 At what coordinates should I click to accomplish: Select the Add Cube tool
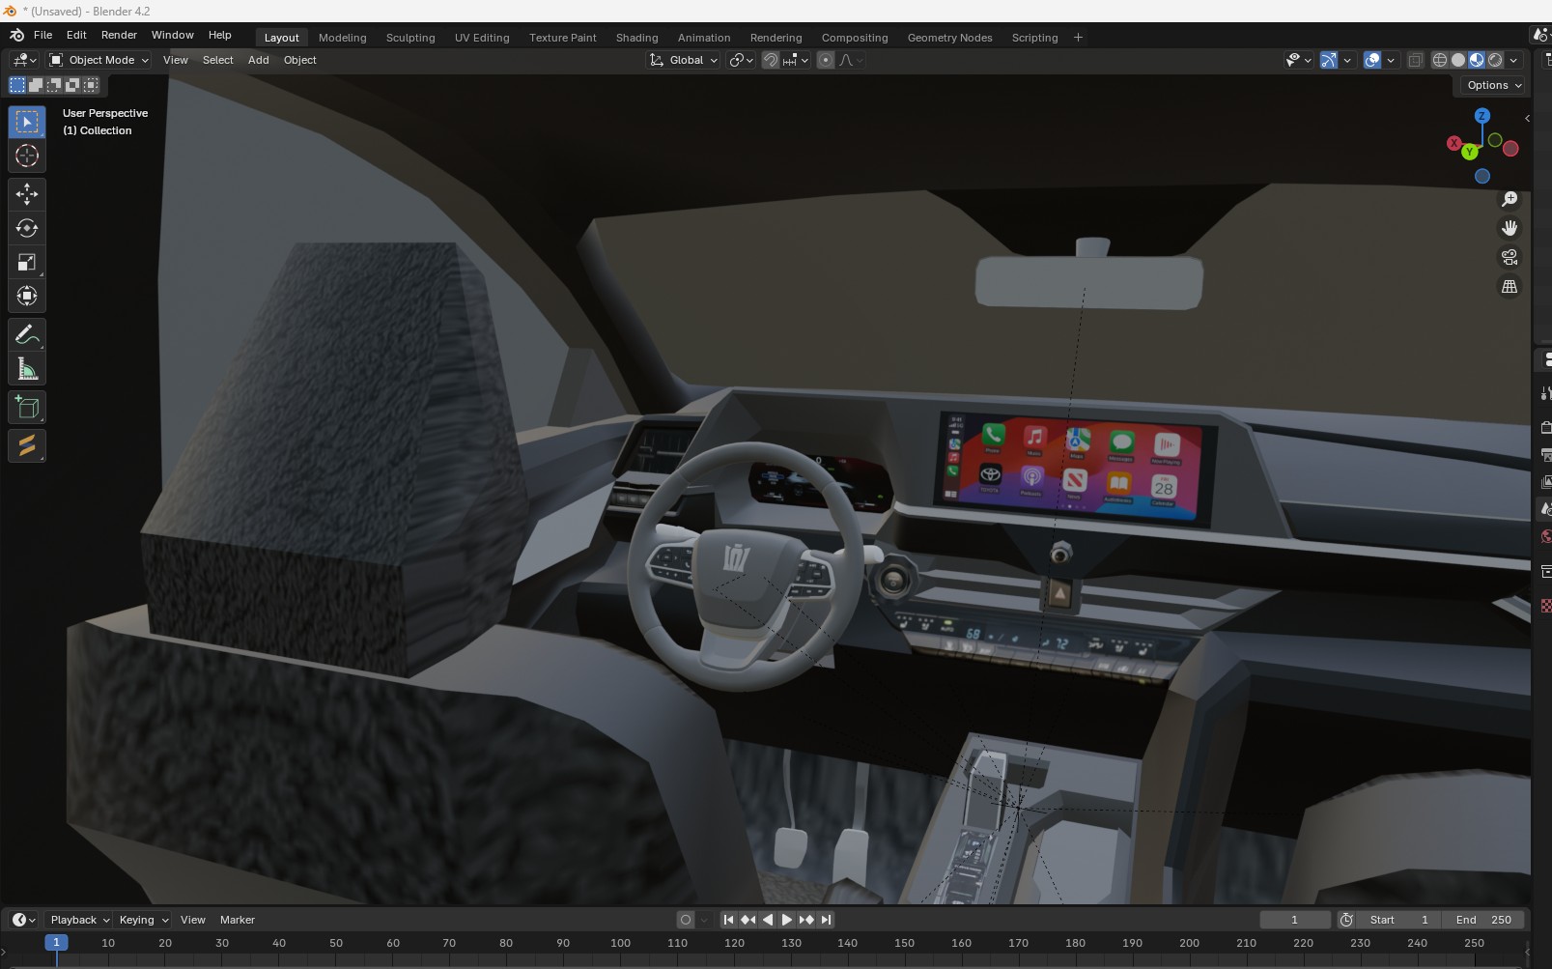[26, 408]
